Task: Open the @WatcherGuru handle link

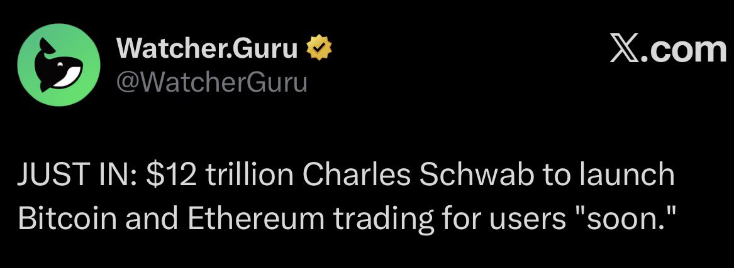Action: [x=212, y=82]
